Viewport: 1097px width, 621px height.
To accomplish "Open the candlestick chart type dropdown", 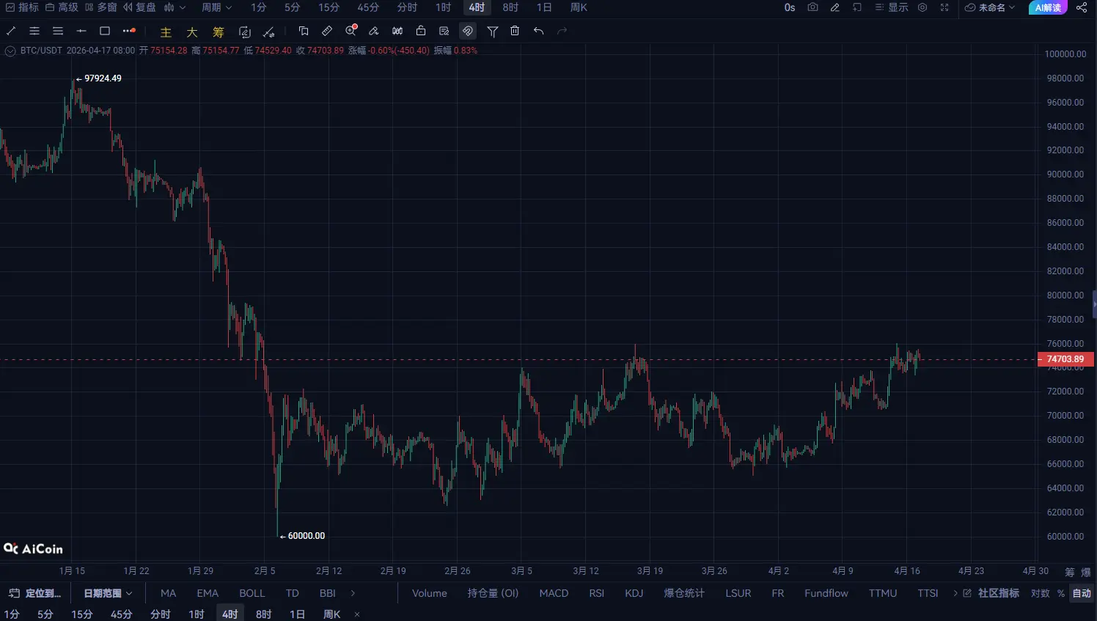I will [x=175, y=7].
